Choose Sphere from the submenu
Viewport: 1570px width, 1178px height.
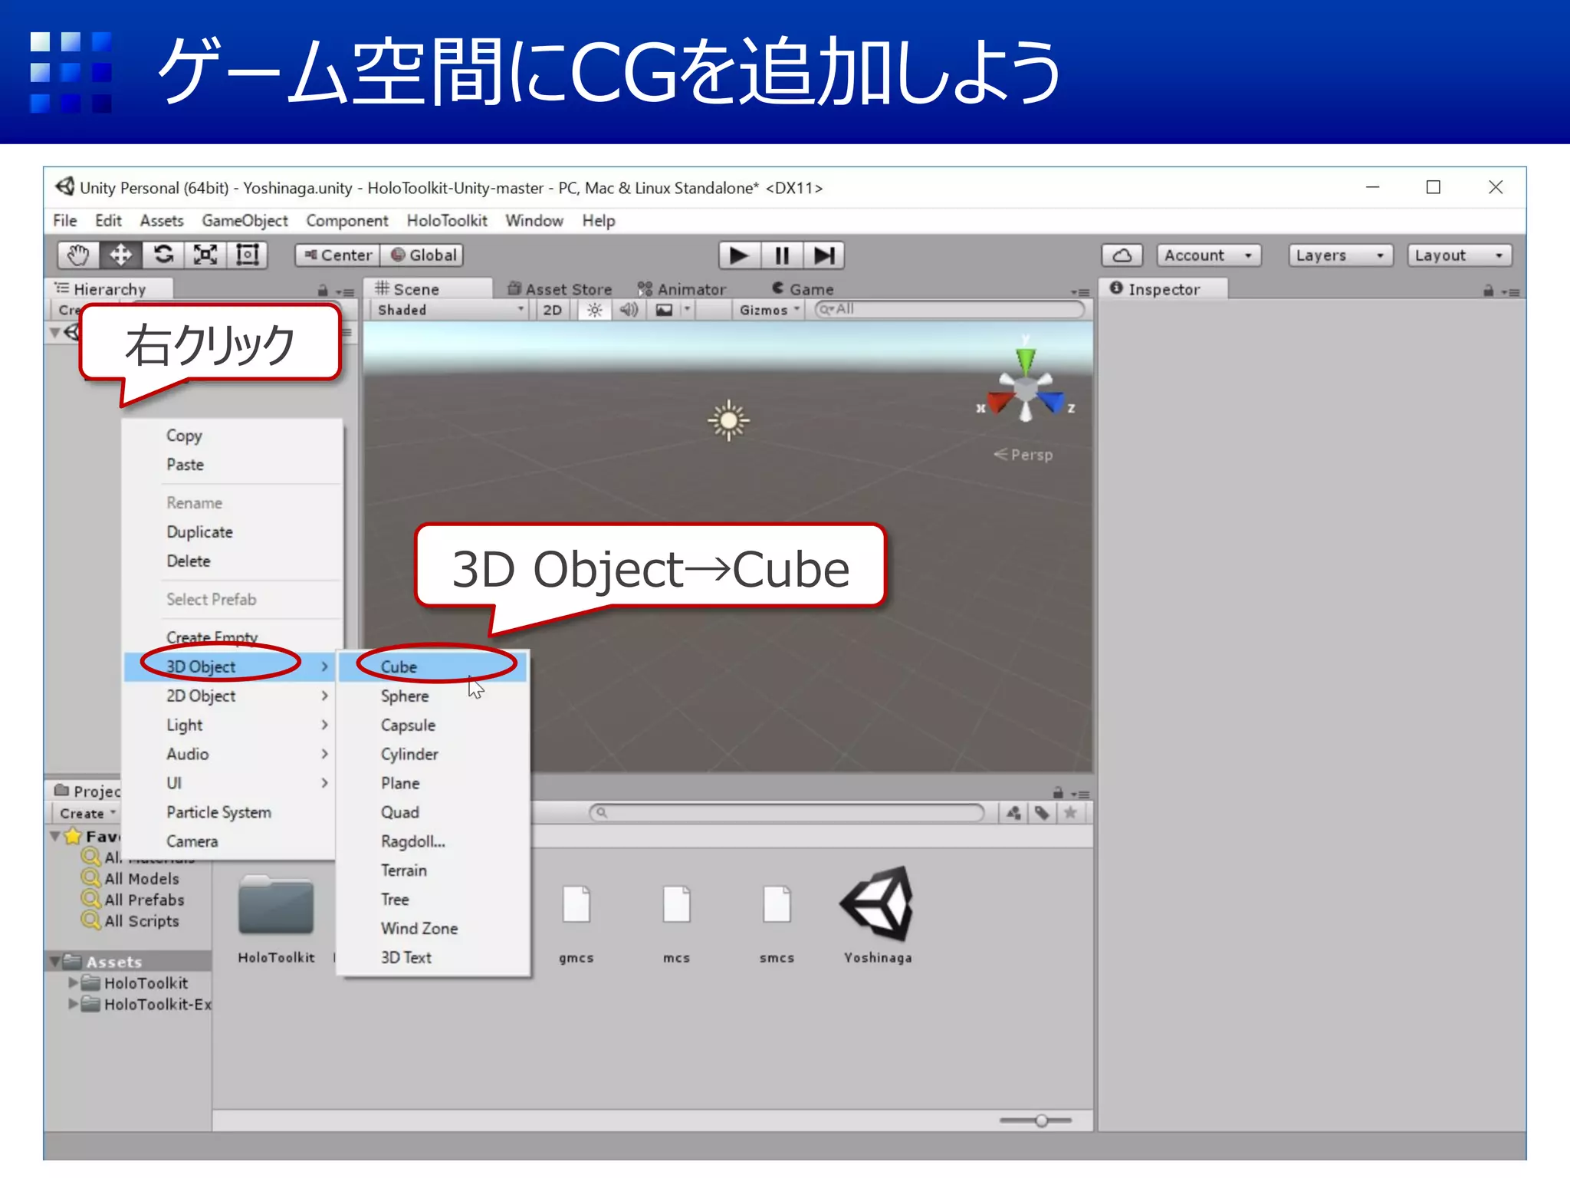tap(433, 696)
